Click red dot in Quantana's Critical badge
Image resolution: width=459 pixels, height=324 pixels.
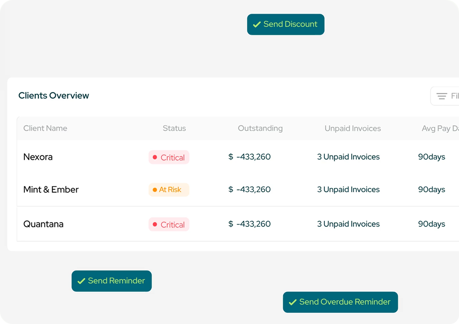click(x=155, y=224)
